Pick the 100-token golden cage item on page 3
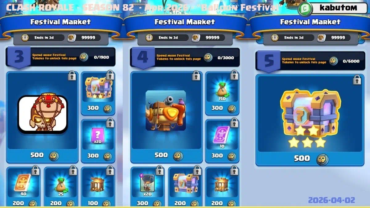Image resolution: width=370 pixels, height=208 pixels. point(98,187)
